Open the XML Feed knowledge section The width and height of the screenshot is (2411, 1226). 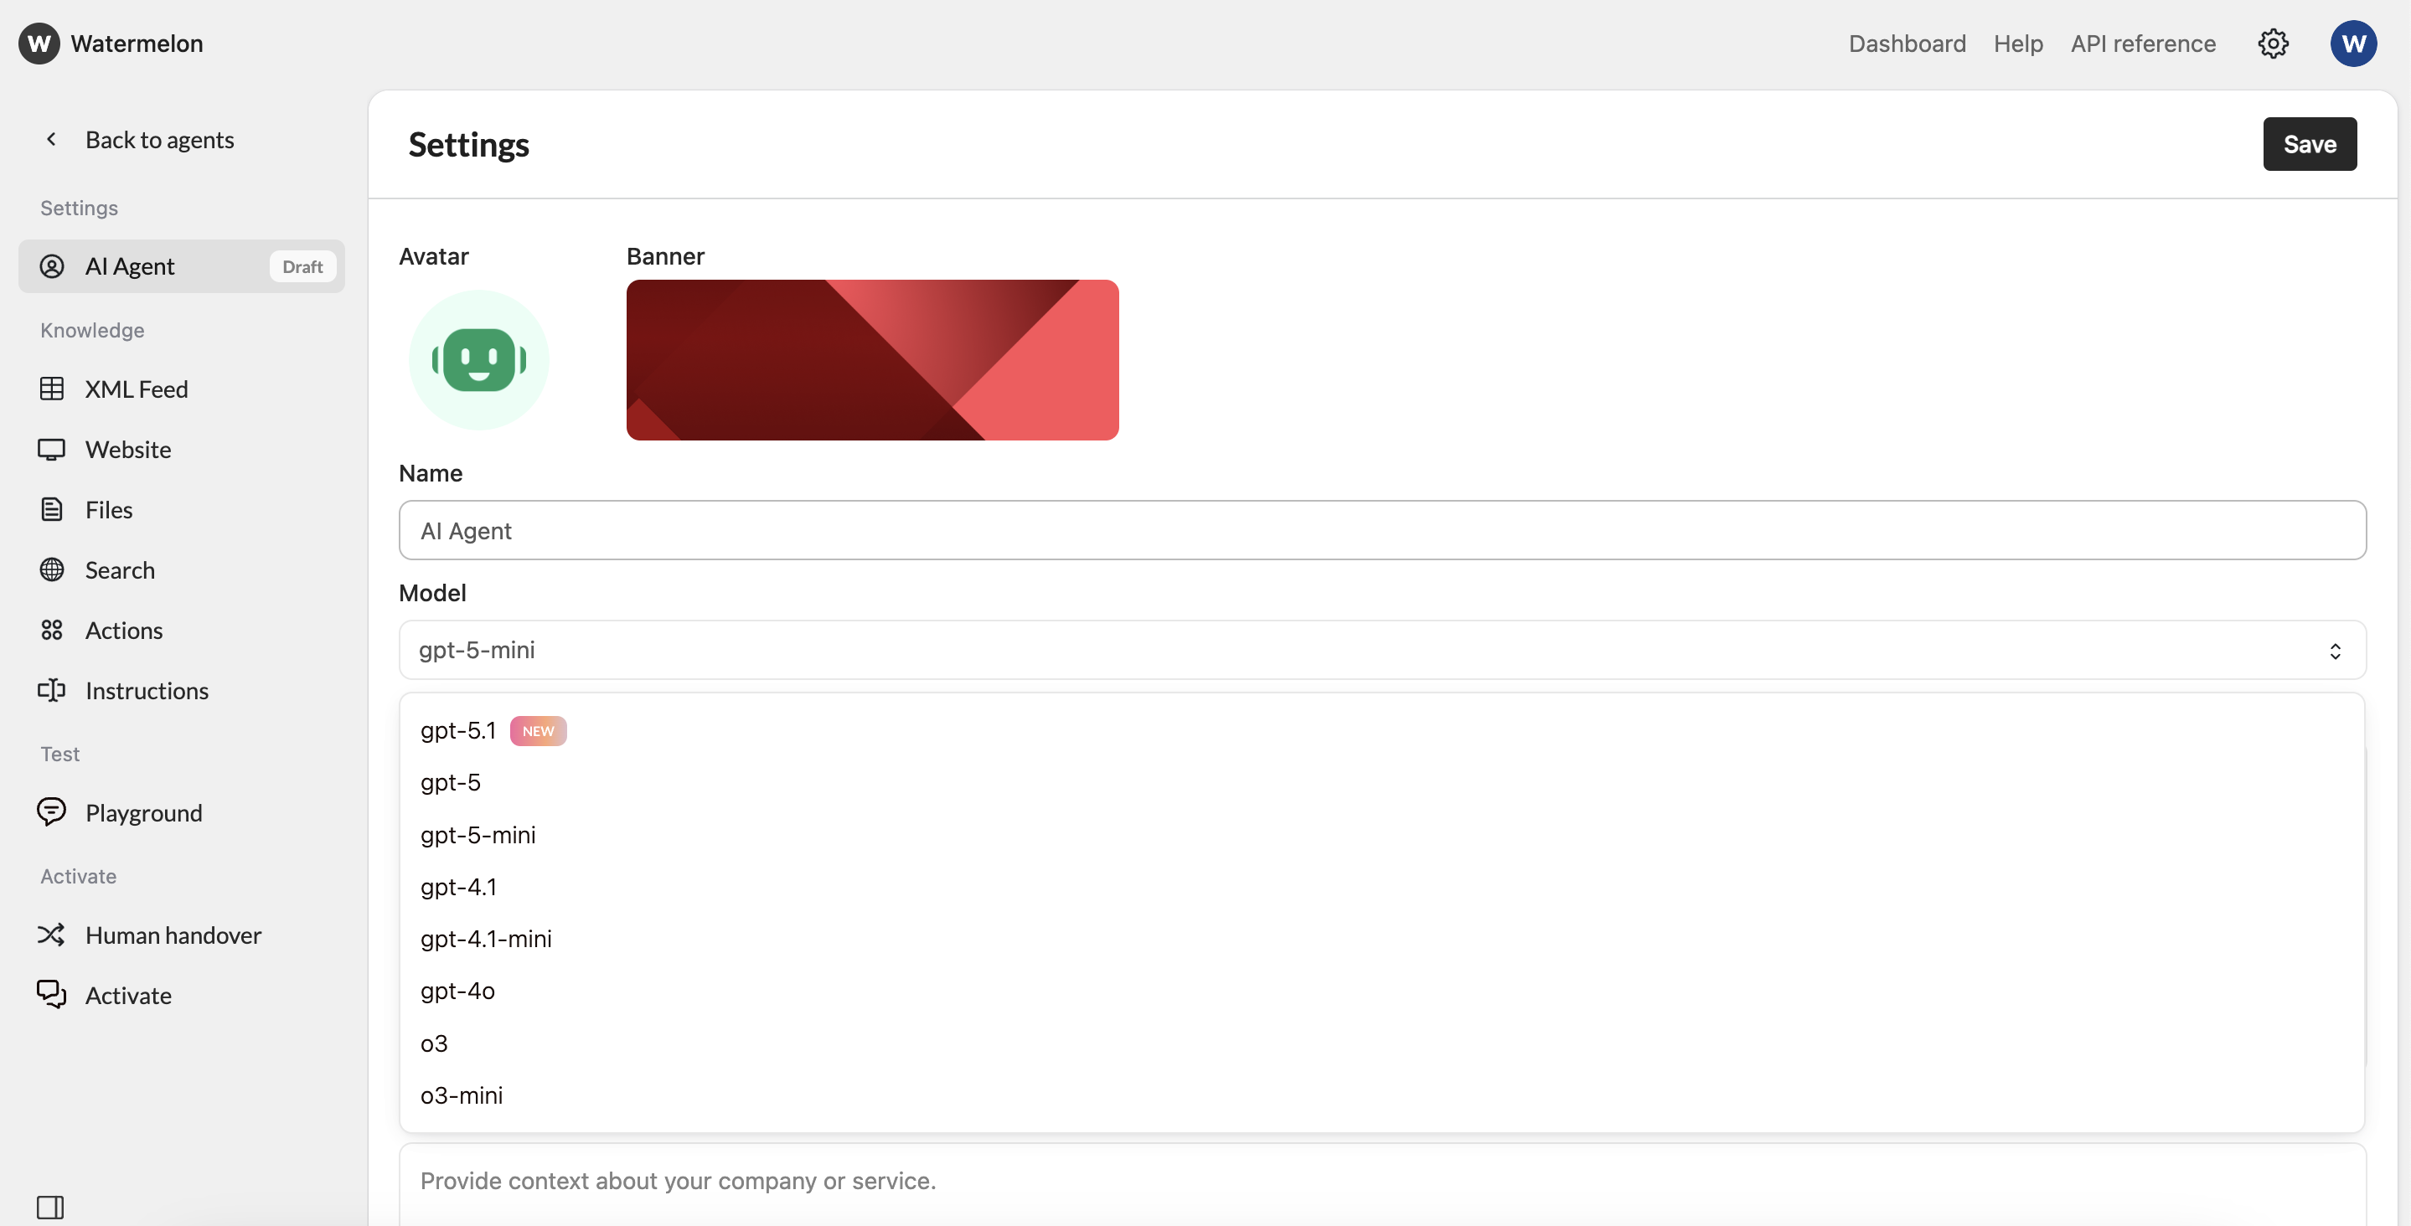pyautogui.click(x=136, y=389)
